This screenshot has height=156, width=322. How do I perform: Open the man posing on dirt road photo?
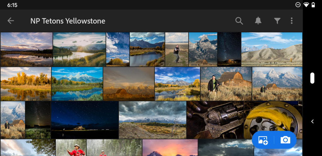(x=177, y=49)
